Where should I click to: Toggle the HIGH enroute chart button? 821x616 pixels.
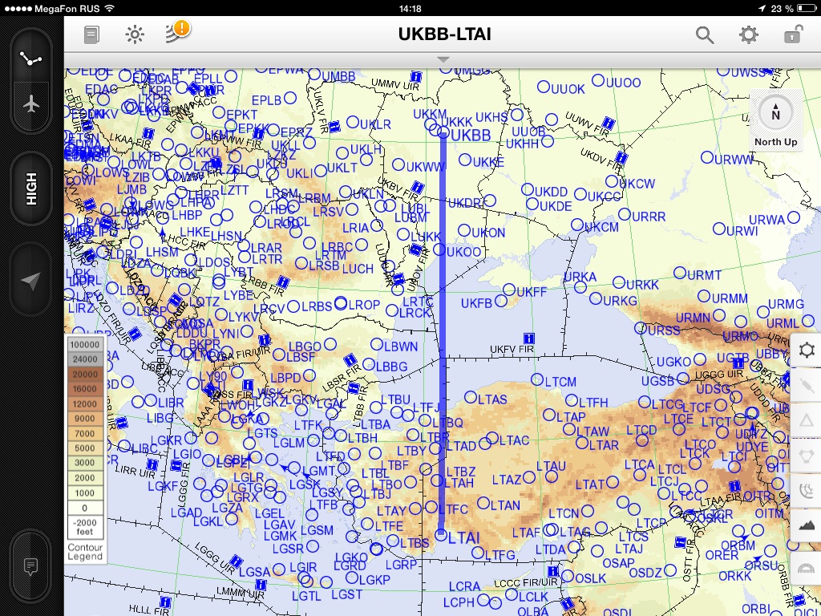pos(32,190)
